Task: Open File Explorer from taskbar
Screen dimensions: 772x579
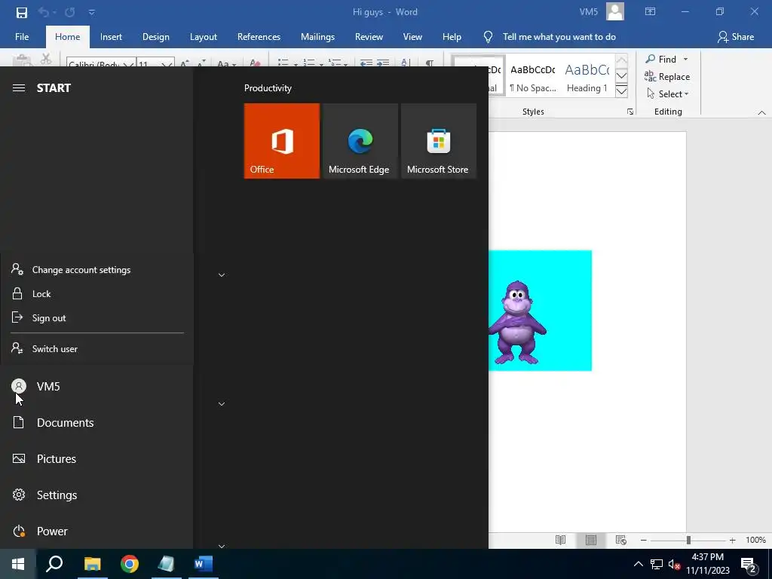Action: [x=92, y=564]
